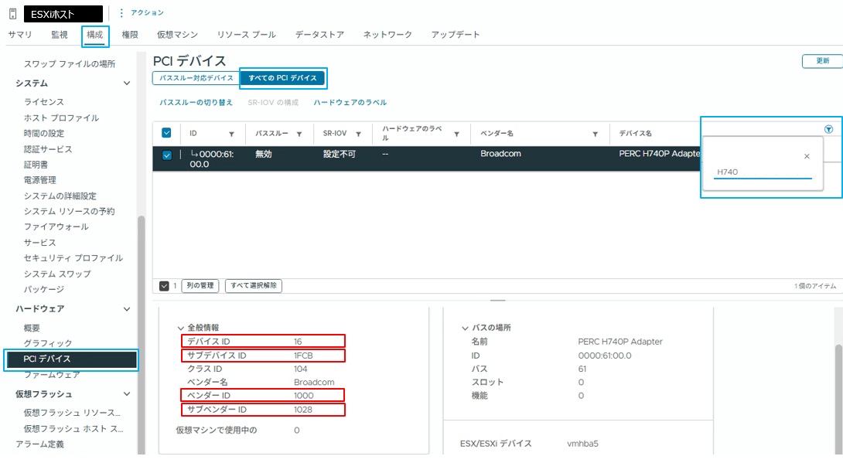Open the アップデート tab
Image resolution: width=843 pixels, height=463 pixels.
pyautogui.click(x=455, y=34)
